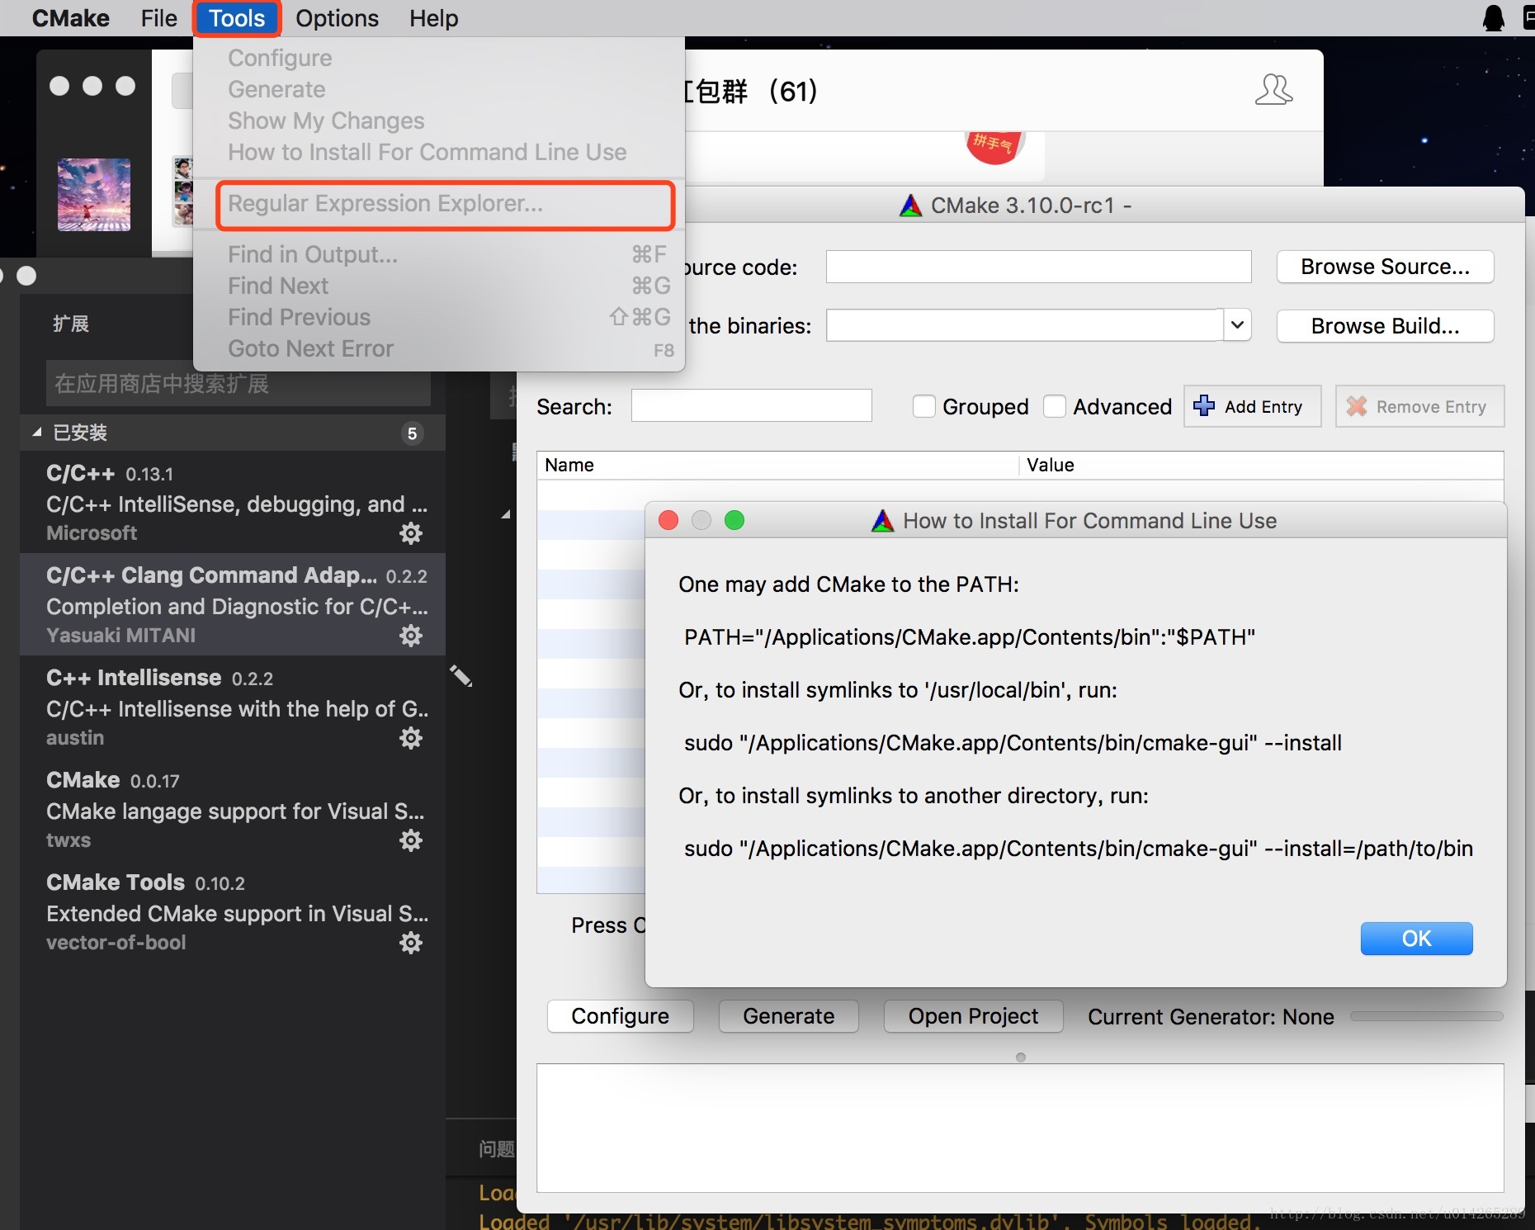Click the pencil edit icon in VS Code

click(460, 676)
